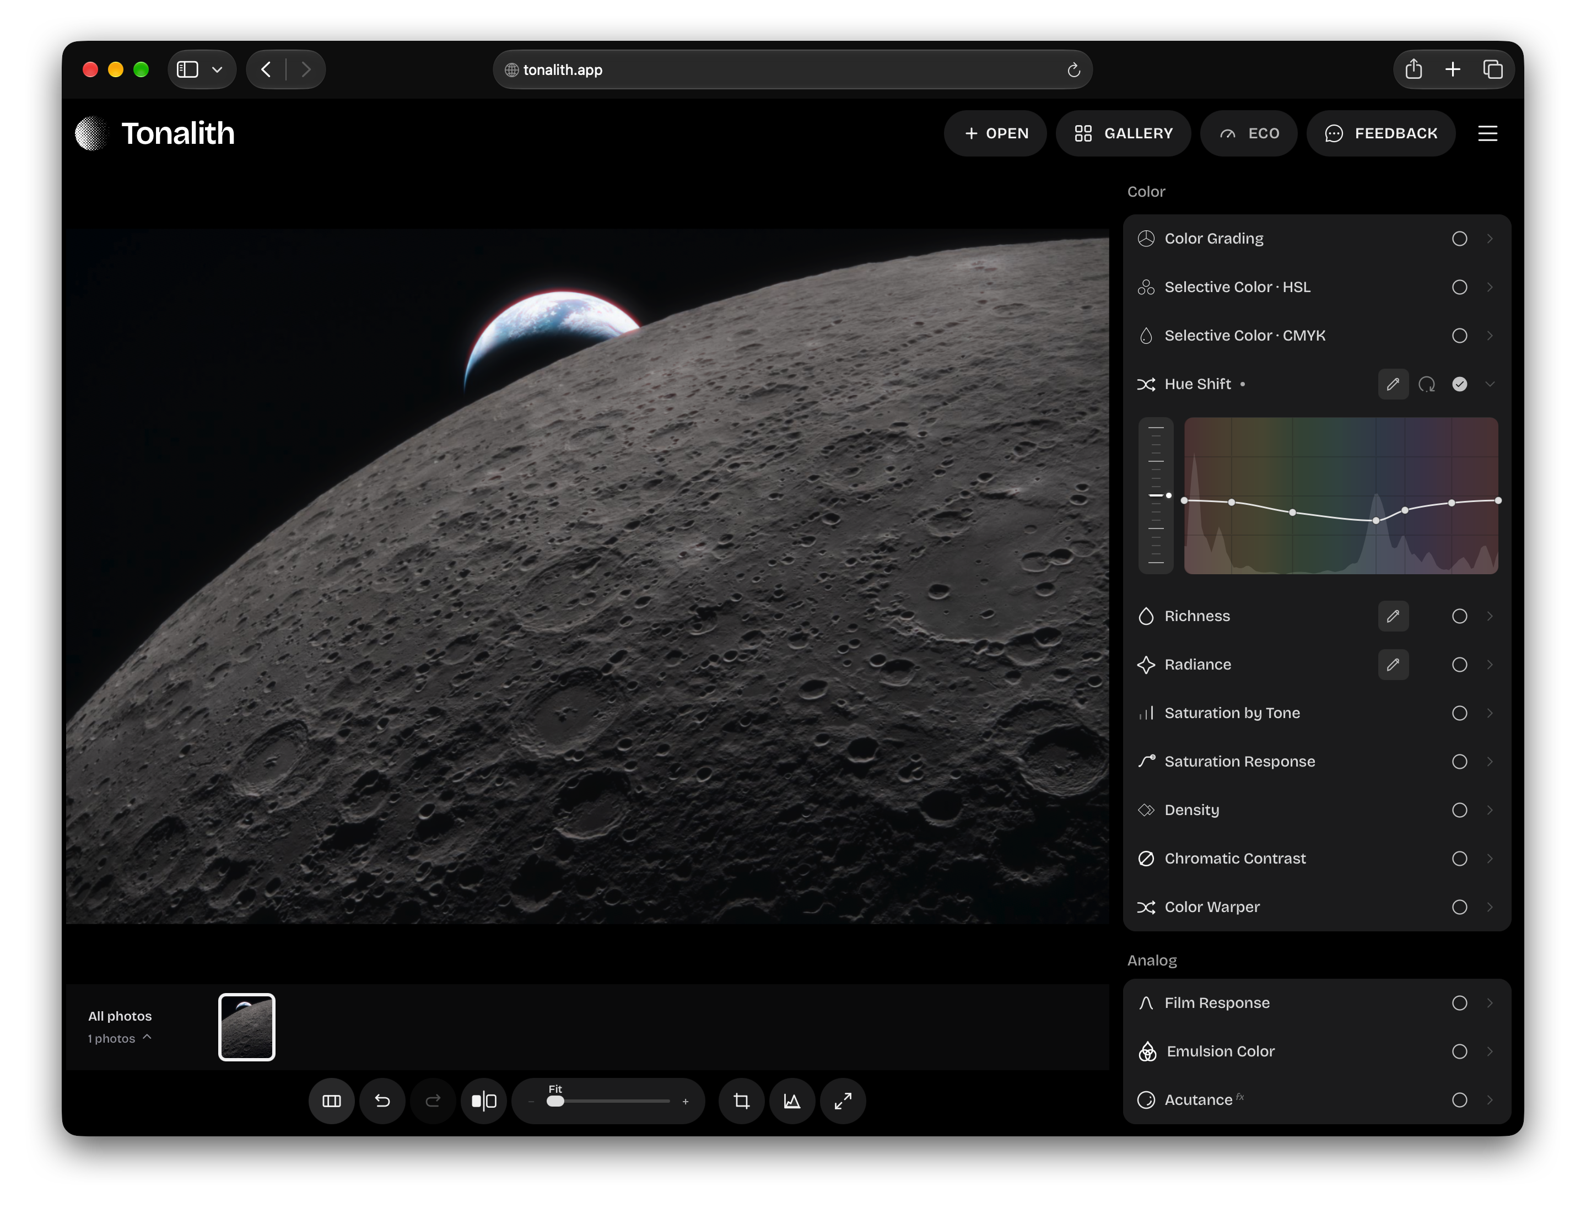Viewport: 1586px width, 1219px height.
Task: Collapse the photos strip caret
Action: tap(147, 1037)
